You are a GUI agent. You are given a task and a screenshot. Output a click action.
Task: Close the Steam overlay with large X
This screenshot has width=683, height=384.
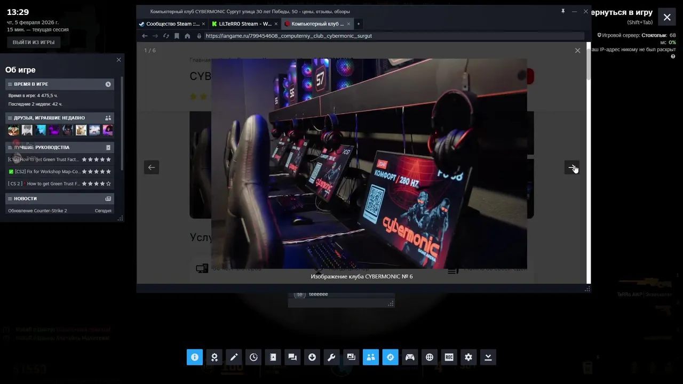[667, 17]
